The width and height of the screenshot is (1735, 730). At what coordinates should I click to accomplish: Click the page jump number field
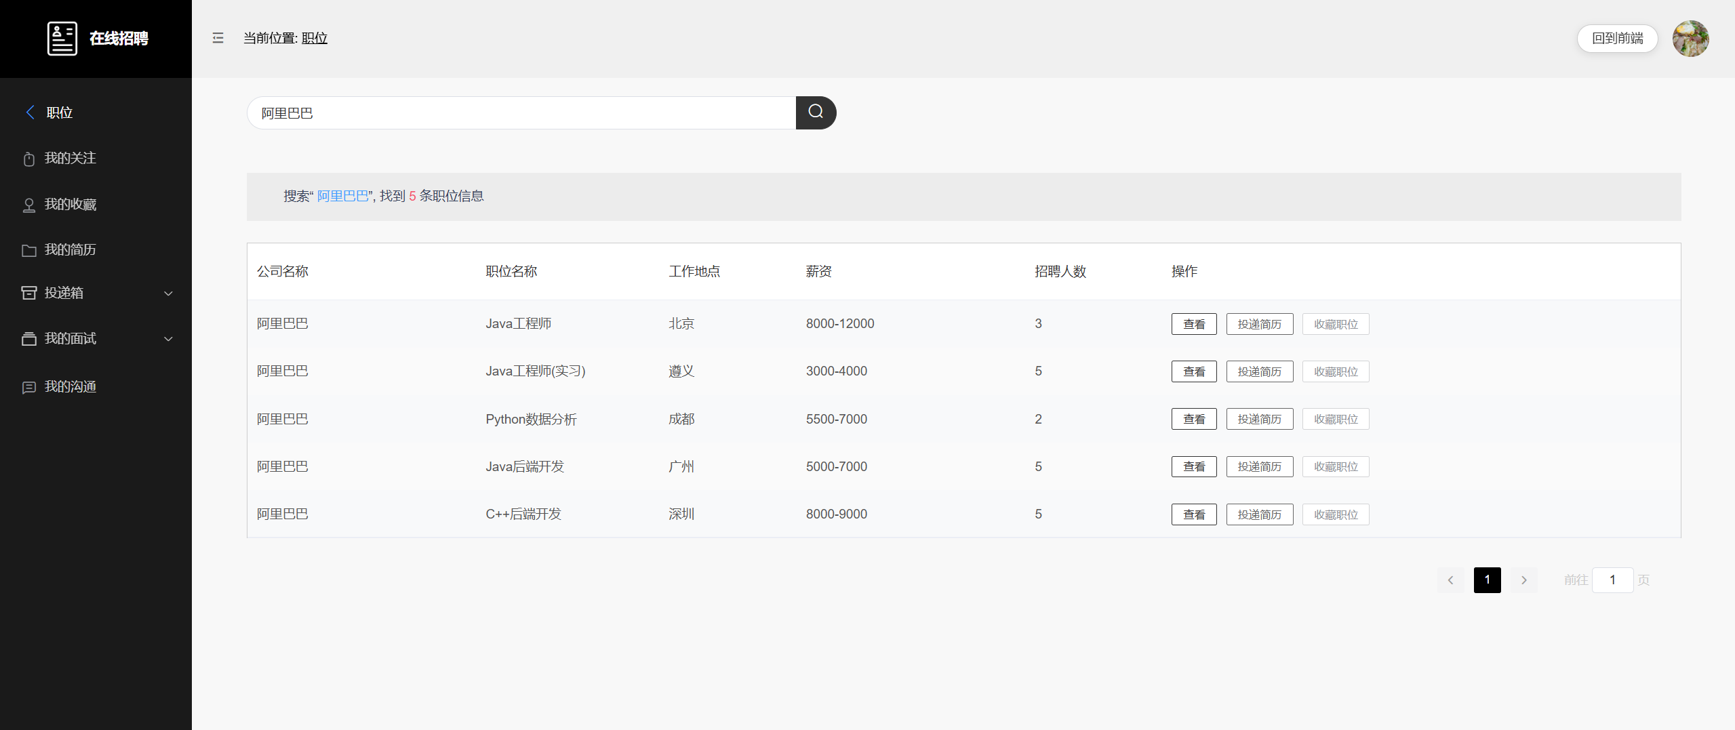coord(1612,580)
